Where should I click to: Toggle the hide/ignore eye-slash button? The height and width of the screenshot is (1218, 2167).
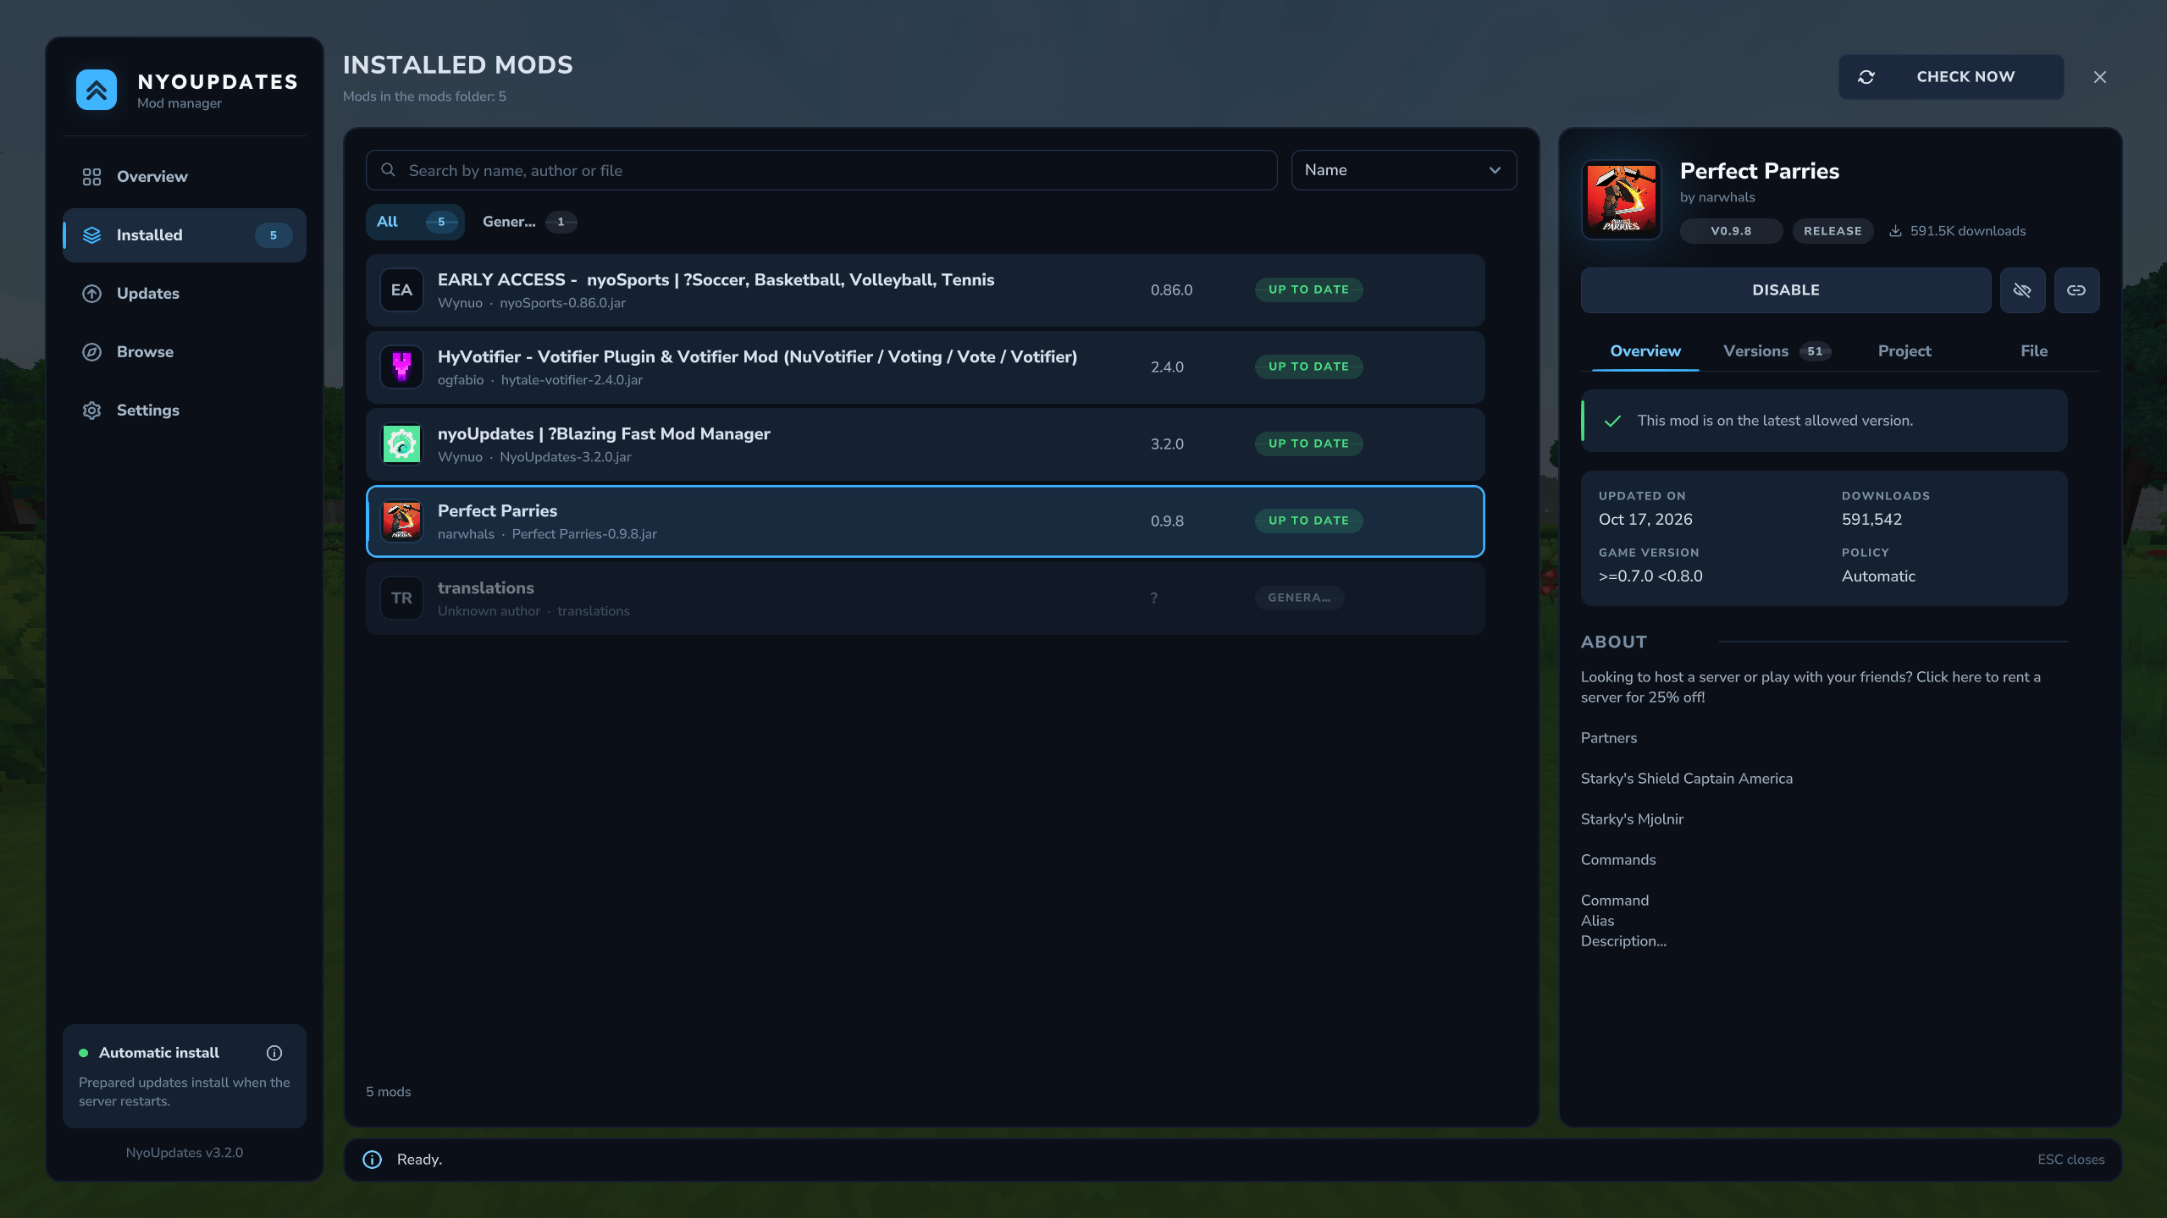pos(2022,290)
